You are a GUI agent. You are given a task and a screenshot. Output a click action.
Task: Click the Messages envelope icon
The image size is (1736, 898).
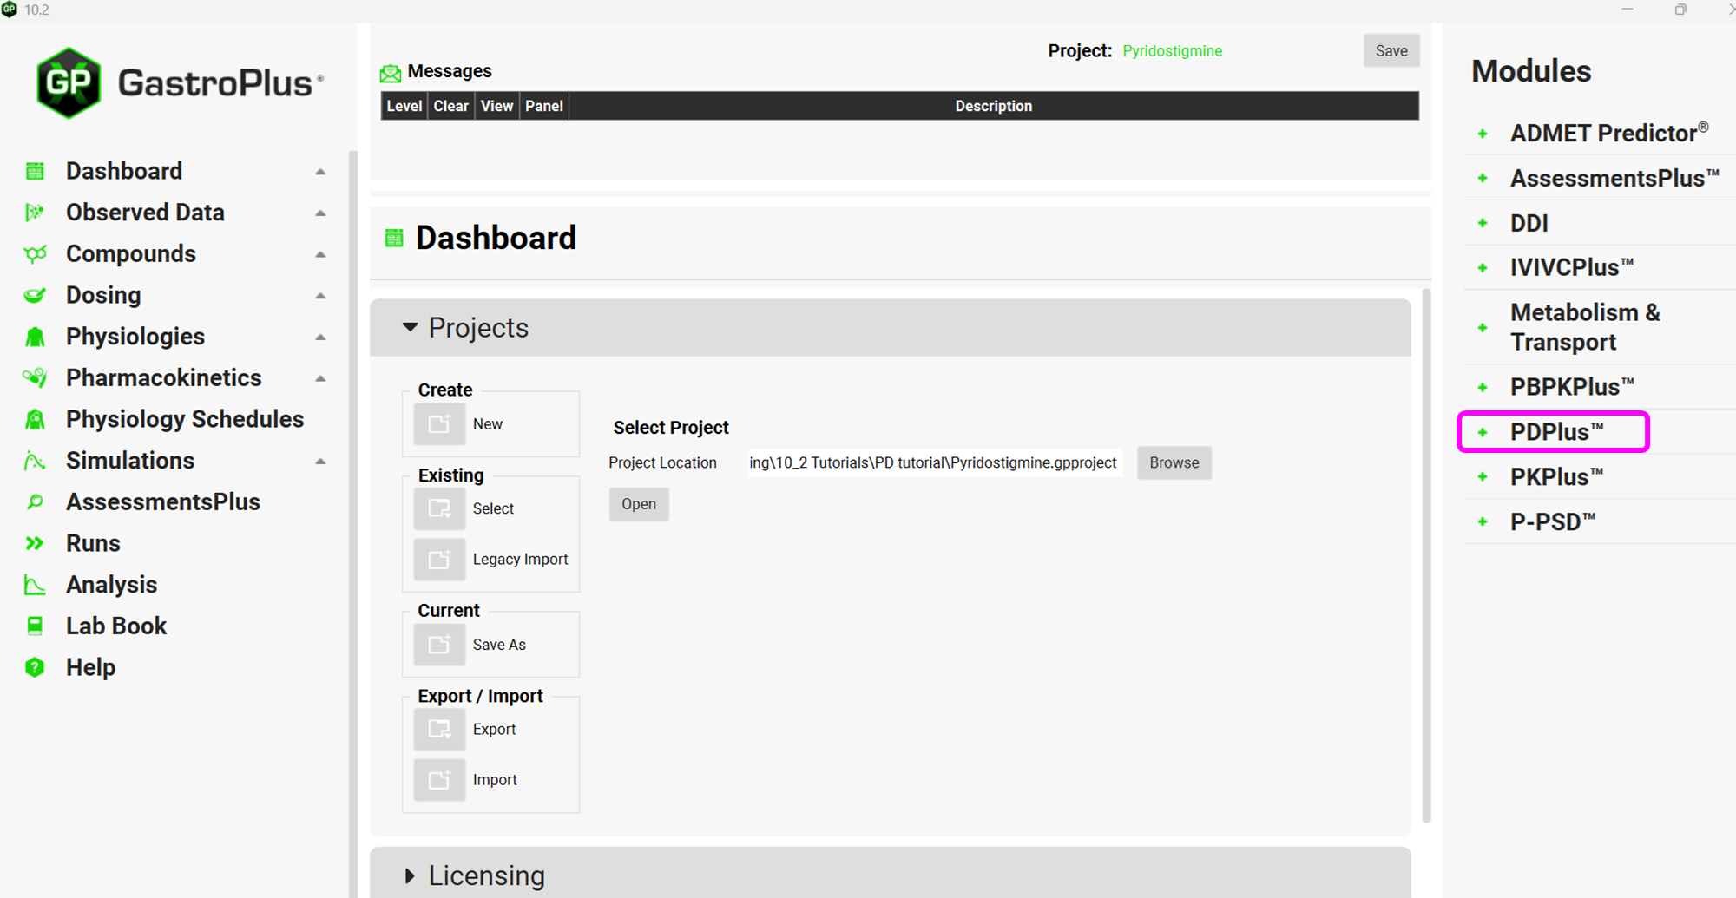coord(391,73)
